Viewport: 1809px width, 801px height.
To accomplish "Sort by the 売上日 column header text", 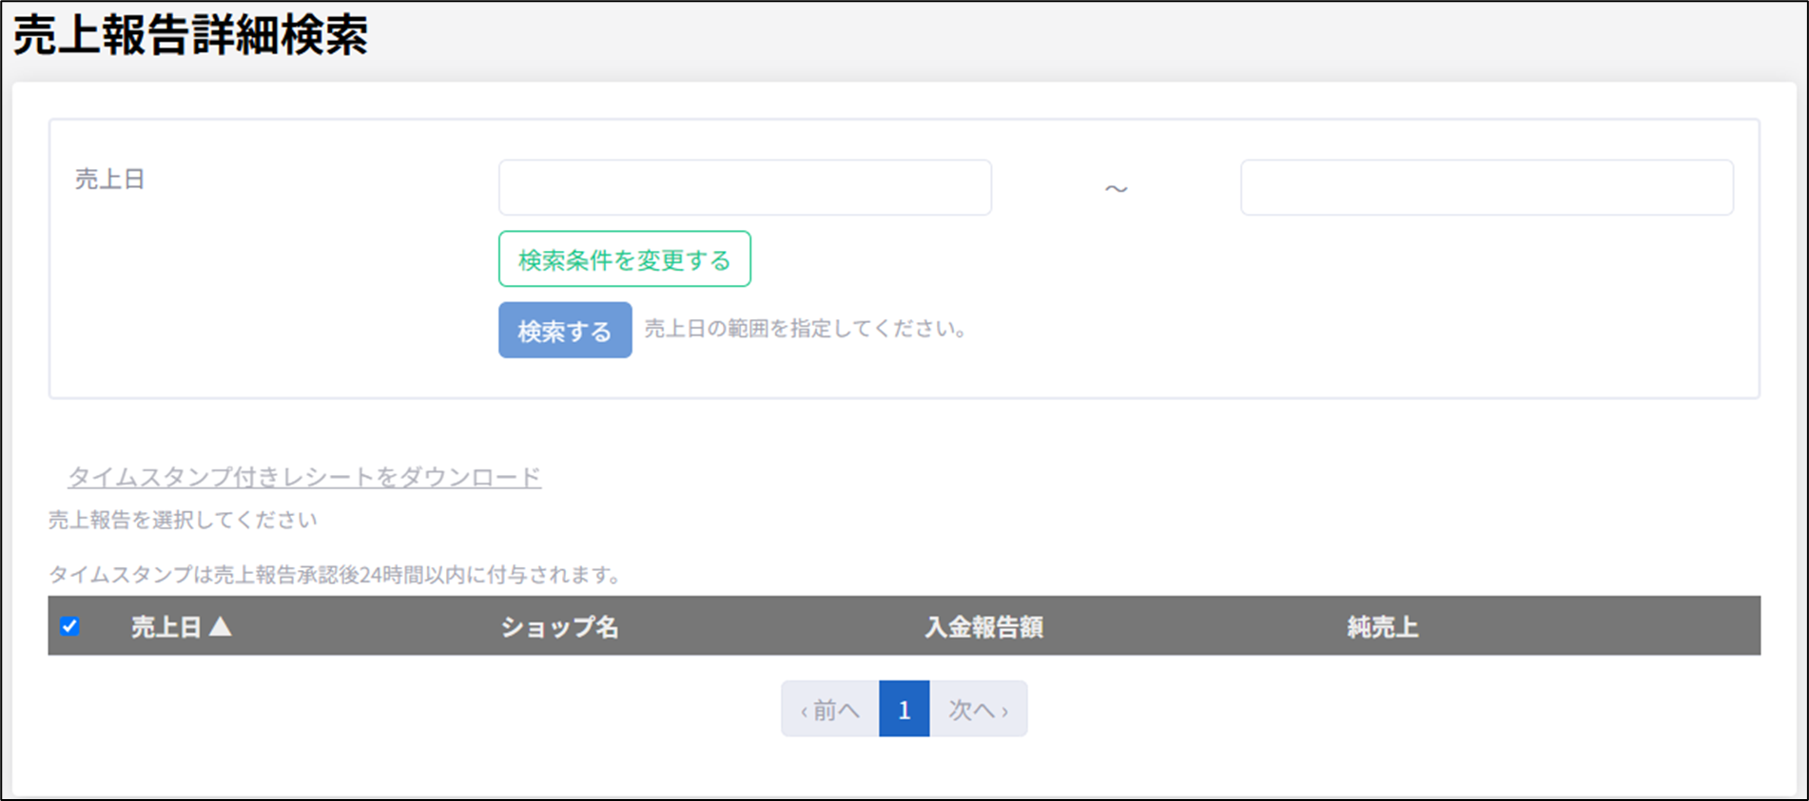I will (165, 627).
